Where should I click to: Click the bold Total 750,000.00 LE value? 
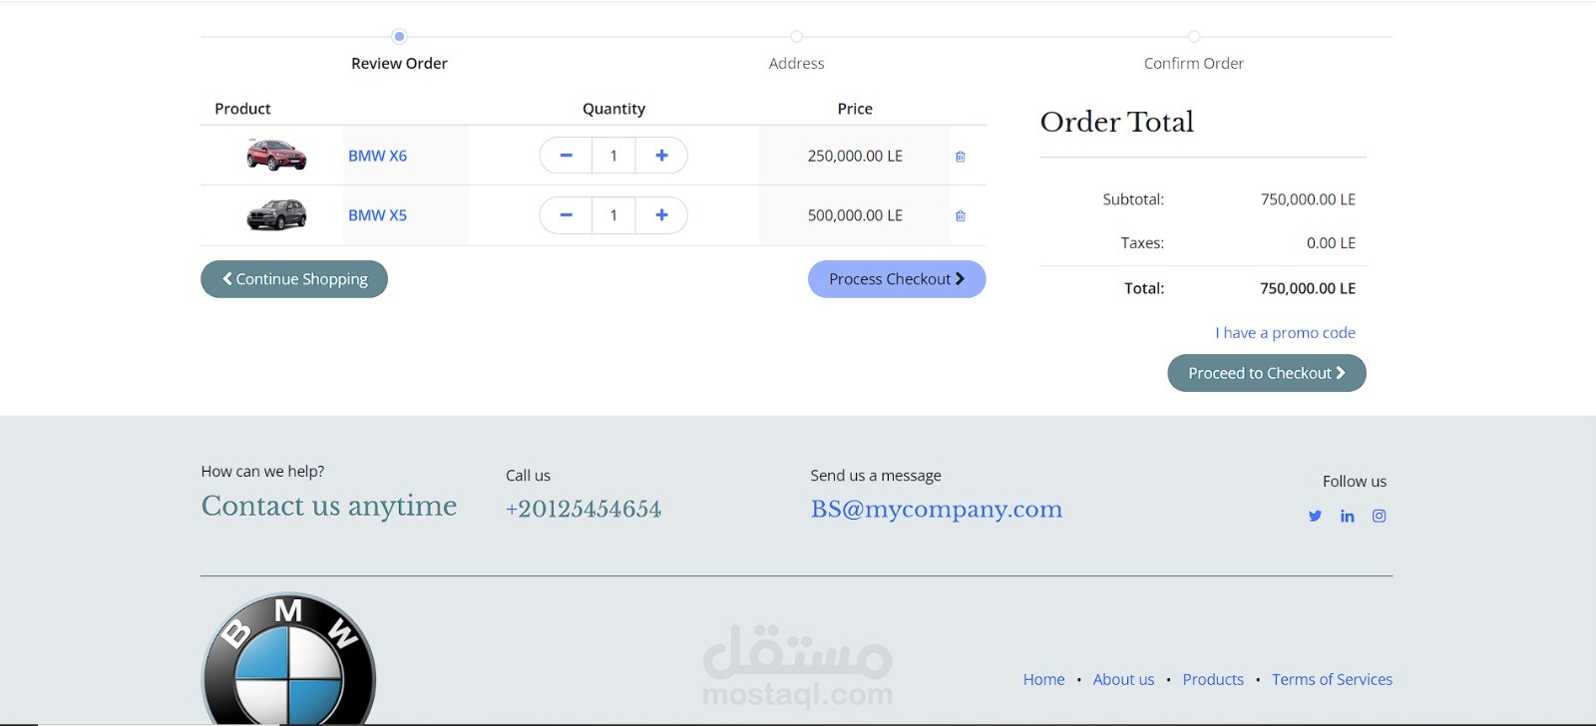[x=1308, y=288]
